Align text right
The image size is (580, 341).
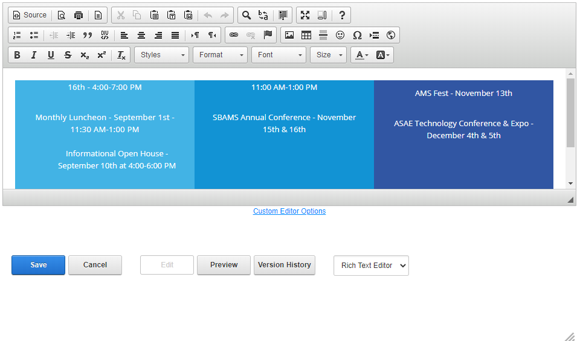point(158,35)
